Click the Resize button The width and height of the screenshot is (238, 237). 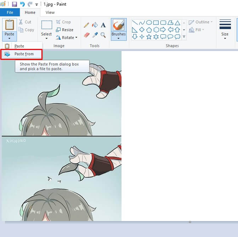(64, 30)
